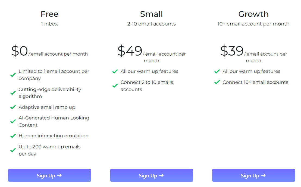The height and width of the screenshot is (187, 301).
Task: Sign up for the Growth plan
Action: [x=253, y=175]
